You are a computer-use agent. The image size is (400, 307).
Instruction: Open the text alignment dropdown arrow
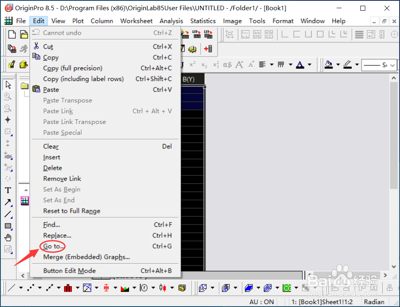tap(272, 65)
